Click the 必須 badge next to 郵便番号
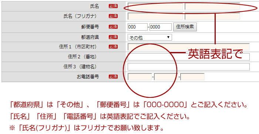 tap(113, 27)
